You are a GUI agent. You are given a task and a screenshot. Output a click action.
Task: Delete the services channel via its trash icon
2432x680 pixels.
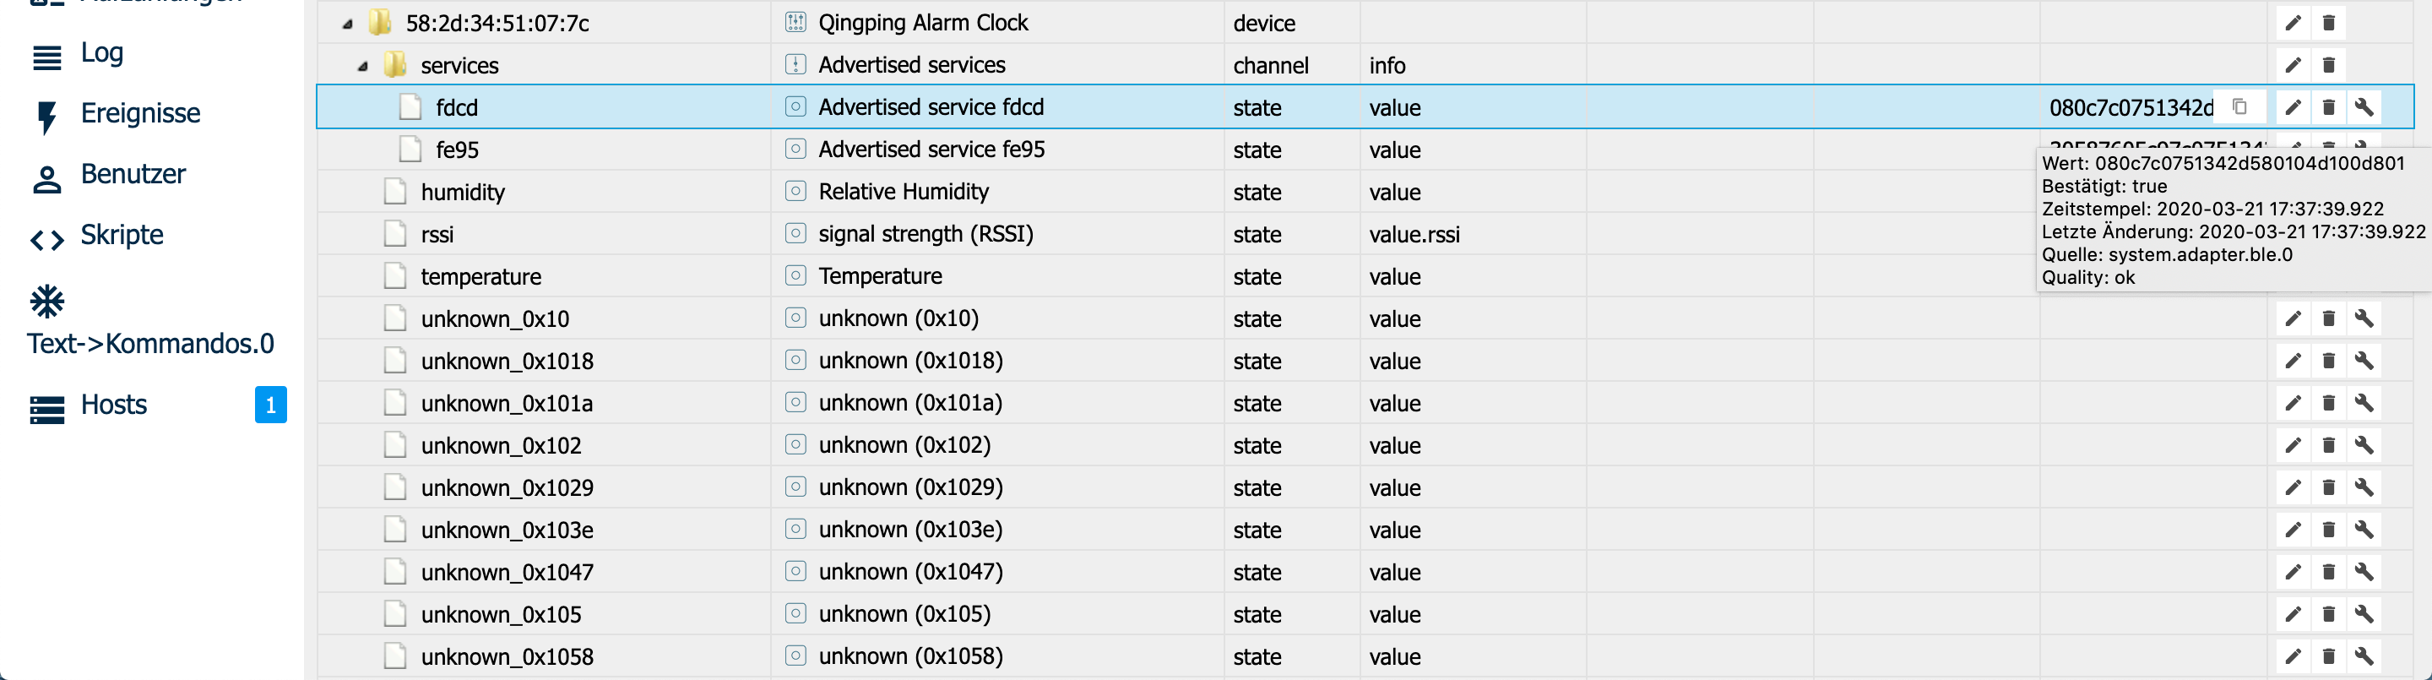pyautogui.click(x=2328, y=65)
